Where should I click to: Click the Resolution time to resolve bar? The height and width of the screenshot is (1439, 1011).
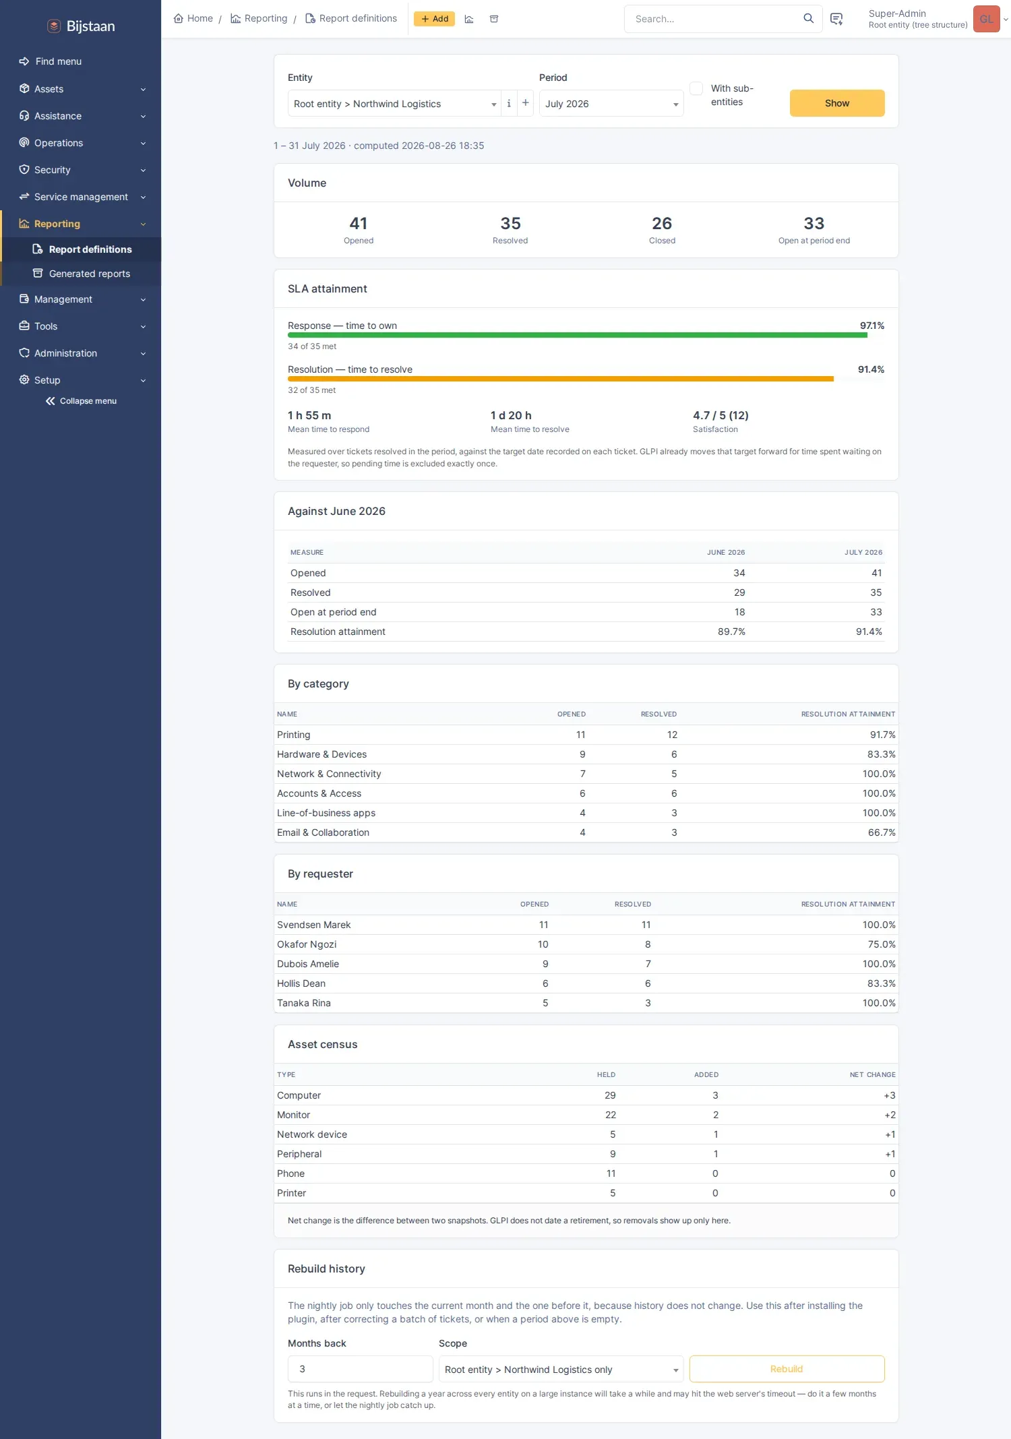(x=586, y=379)
